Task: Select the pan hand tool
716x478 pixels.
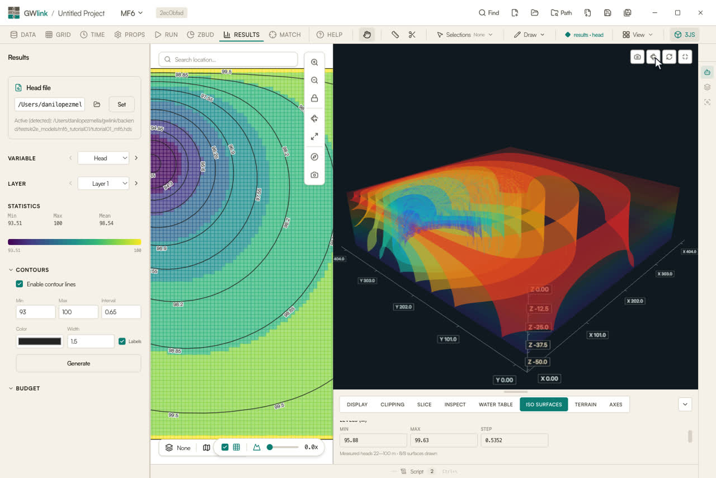Action: [x=367, y=35]
